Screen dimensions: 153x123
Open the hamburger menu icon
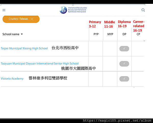point(4,10)
